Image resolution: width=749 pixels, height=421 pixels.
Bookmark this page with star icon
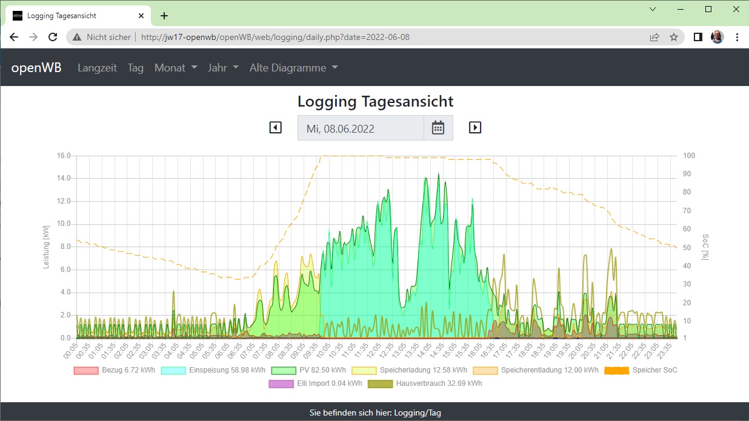674,37
